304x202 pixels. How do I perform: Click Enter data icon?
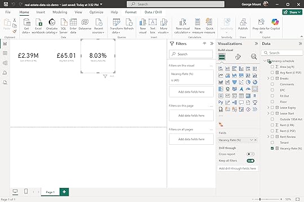click(x=73, y=22)
